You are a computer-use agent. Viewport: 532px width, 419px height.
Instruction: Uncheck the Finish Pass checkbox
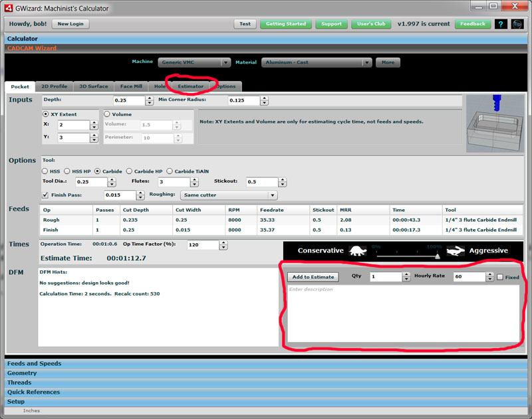pyautogui.click(x=46, y=195)
